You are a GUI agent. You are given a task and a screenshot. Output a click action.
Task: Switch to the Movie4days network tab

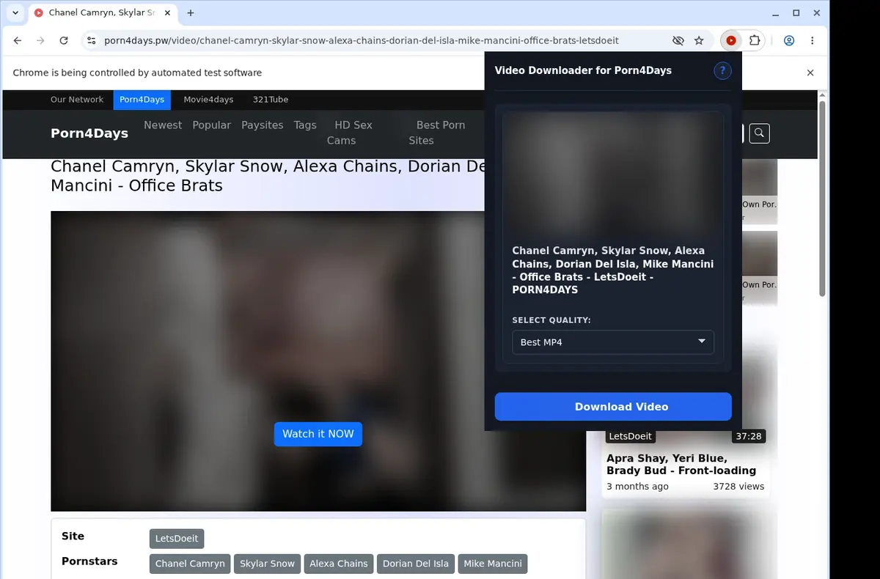(208, 100)
